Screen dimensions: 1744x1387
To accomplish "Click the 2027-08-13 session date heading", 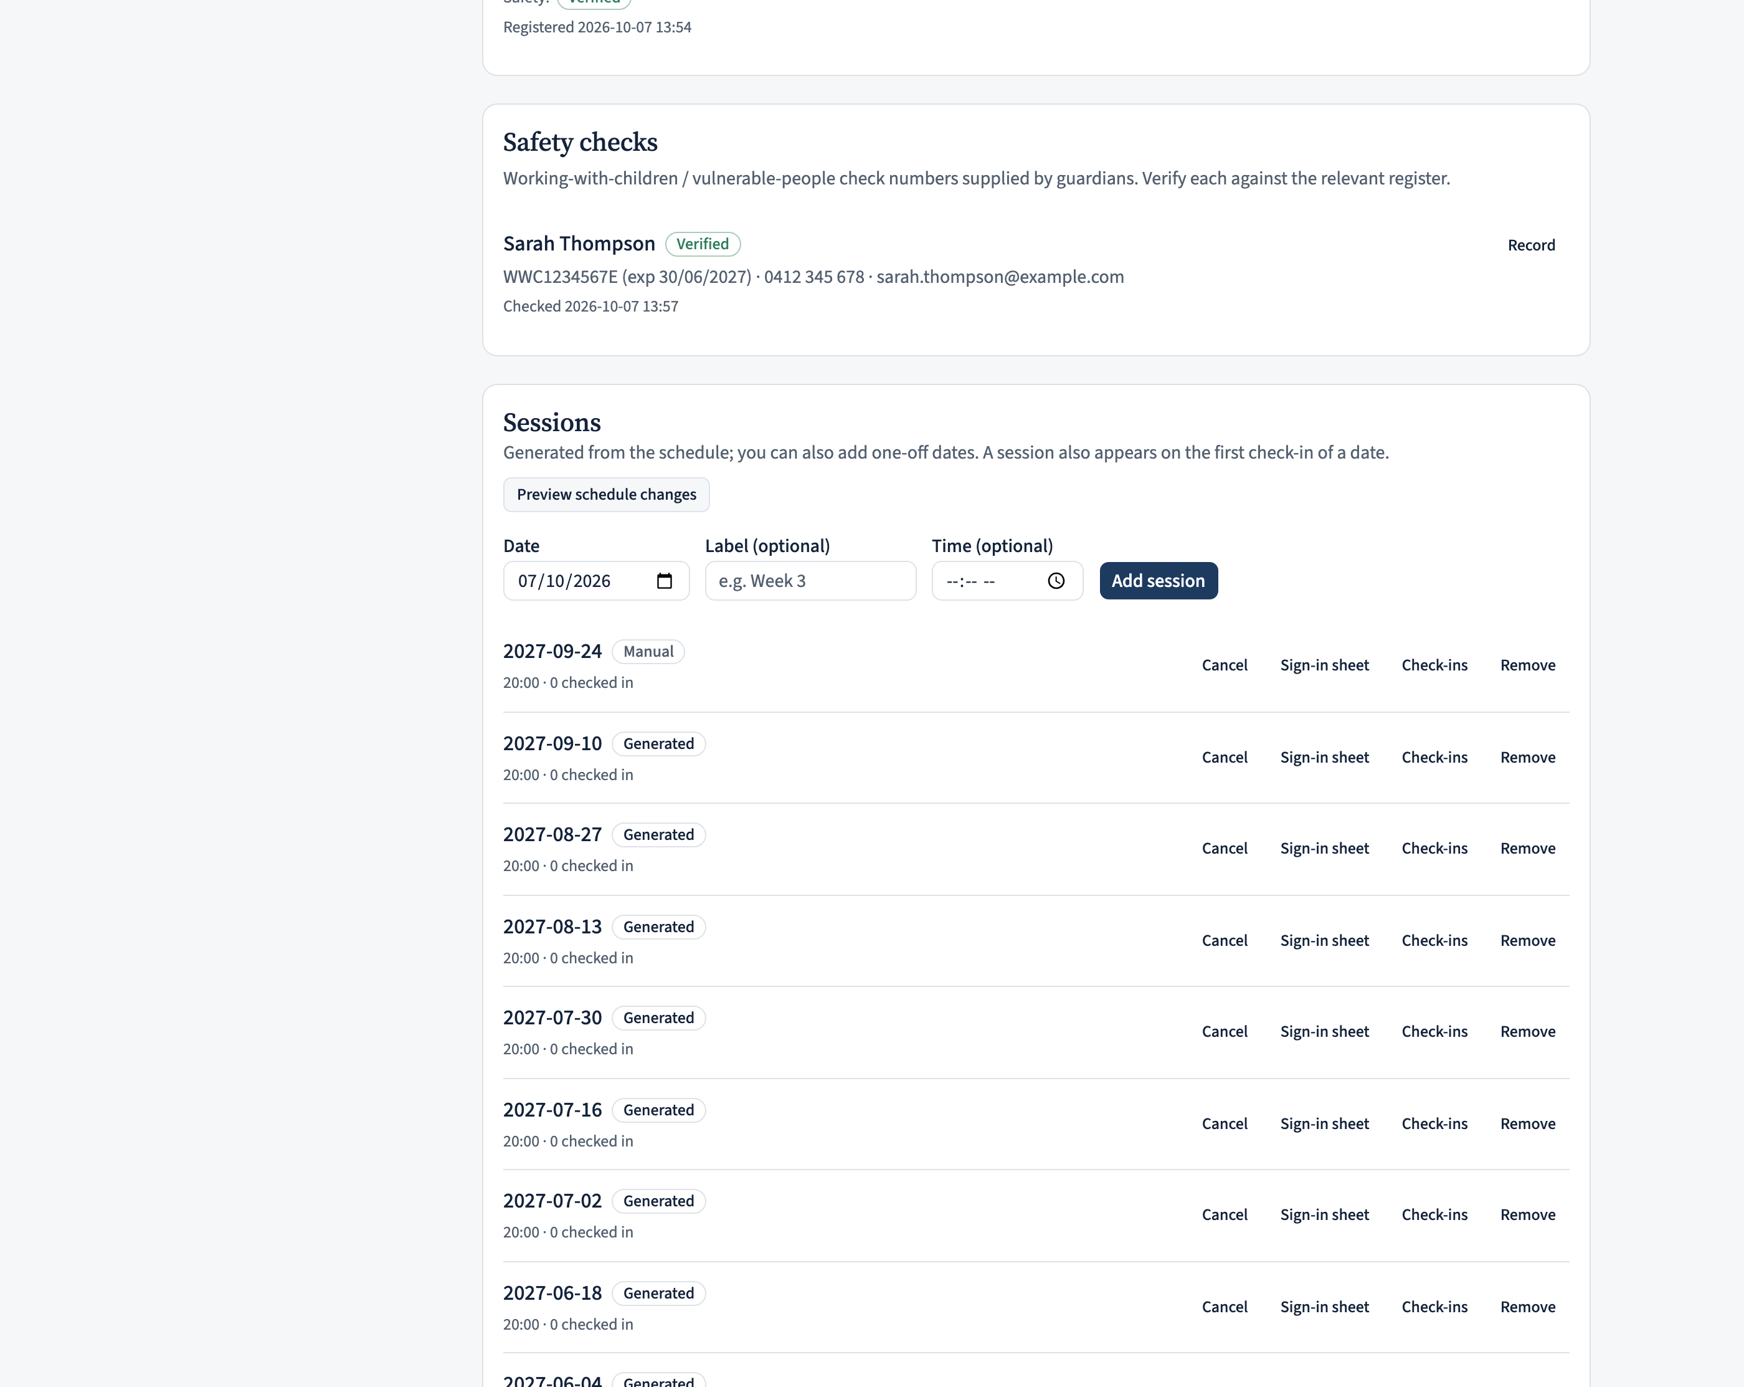I will point(552,927).
